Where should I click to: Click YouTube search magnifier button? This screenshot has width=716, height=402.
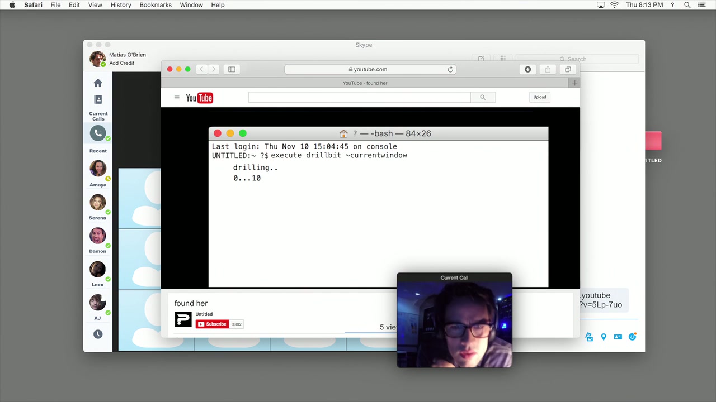coord(483,97)
